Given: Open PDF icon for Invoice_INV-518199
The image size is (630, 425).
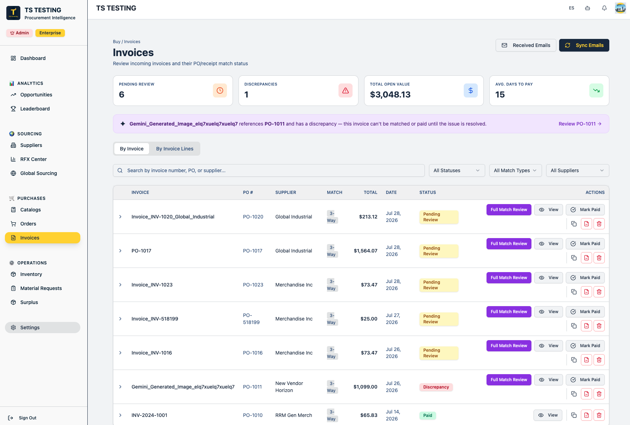Looking at the screenshot, I should [x=587, y=326].
